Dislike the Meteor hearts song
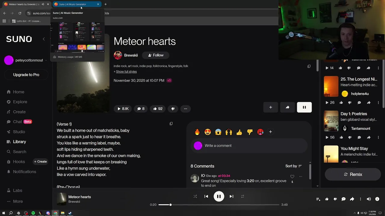This screenshot has width=385, height=216. click(173, 109)
